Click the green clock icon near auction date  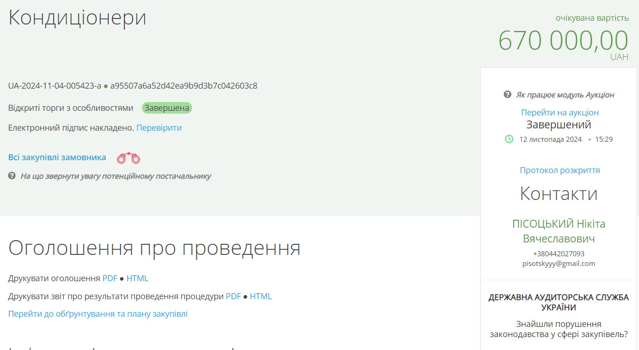pos(509,139)
